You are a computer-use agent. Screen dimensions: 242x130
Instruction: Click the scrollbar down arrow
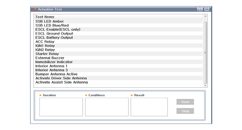pyautogui.click(x=205, y=85)
